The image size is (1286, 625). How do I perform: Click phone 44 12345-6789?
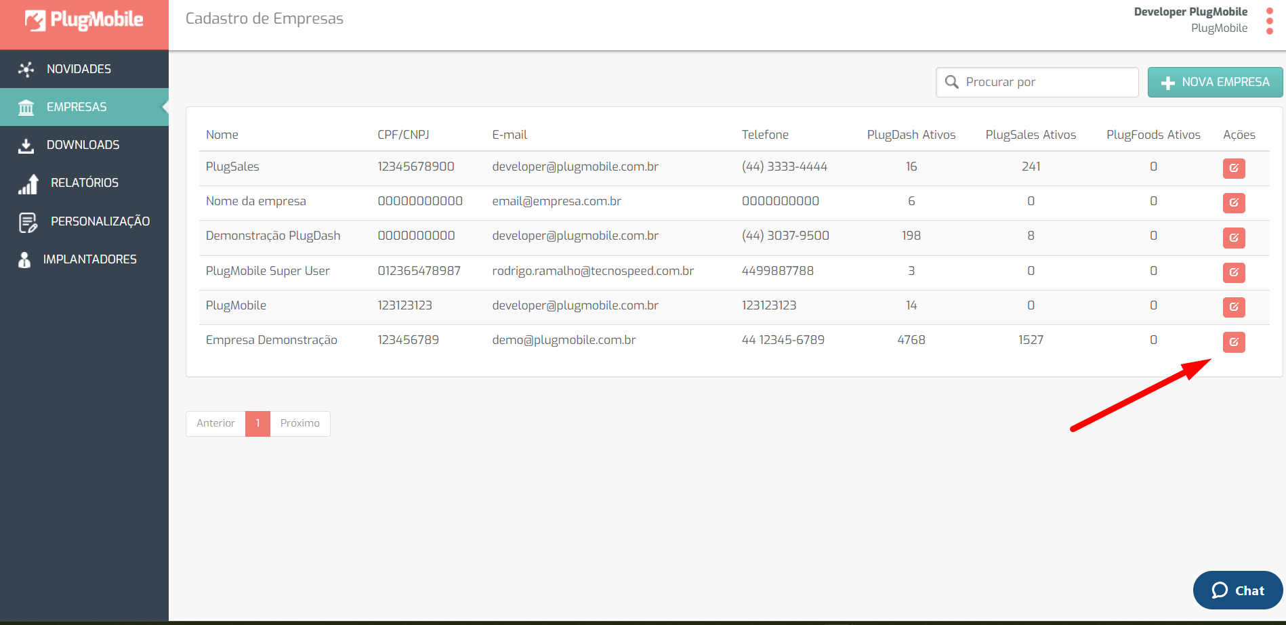(x=783, y=340)
